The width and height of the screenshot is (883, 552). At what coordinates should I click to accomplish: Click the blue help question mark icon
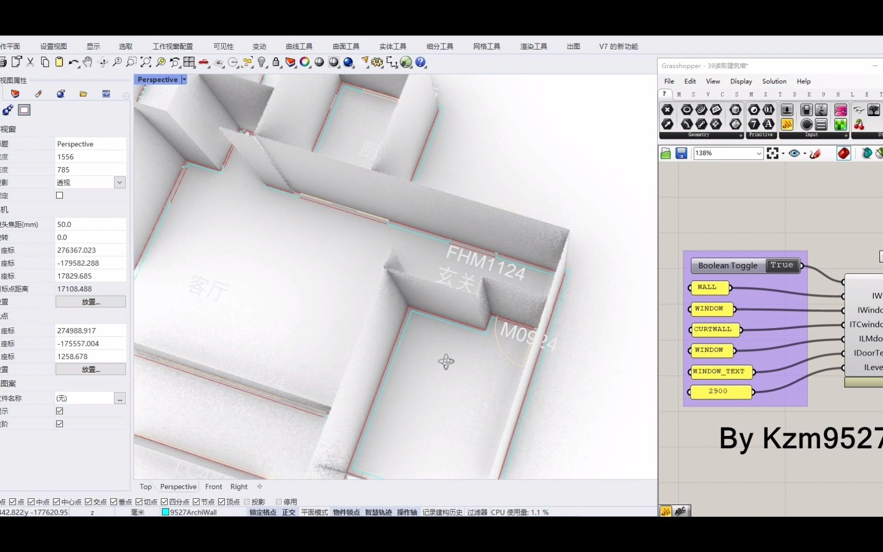click(421, 62)
